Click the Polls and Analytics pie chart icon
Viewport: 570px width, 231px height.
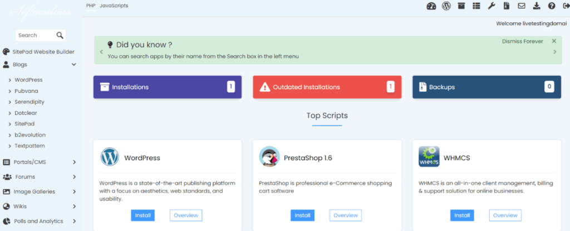[x=6, y=221]
